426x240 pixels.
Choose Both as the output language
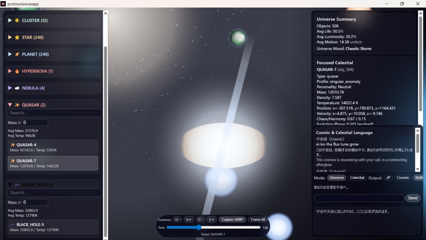pos(418,177)
